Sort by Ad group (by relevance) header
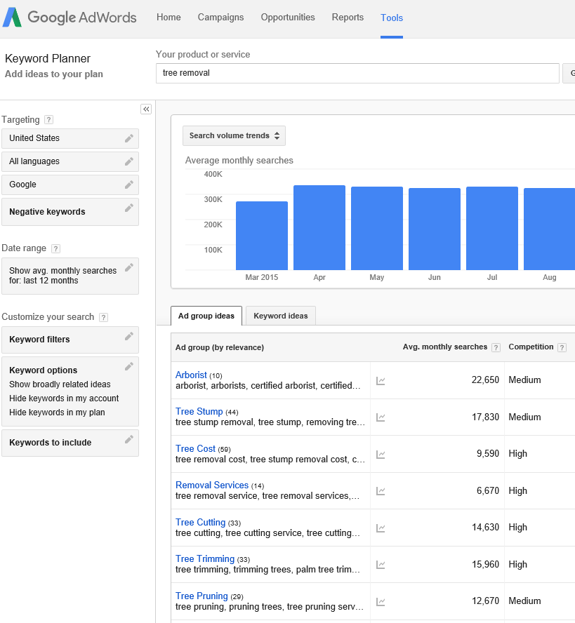This screenshot has height=623, width=575. [220, 347]
